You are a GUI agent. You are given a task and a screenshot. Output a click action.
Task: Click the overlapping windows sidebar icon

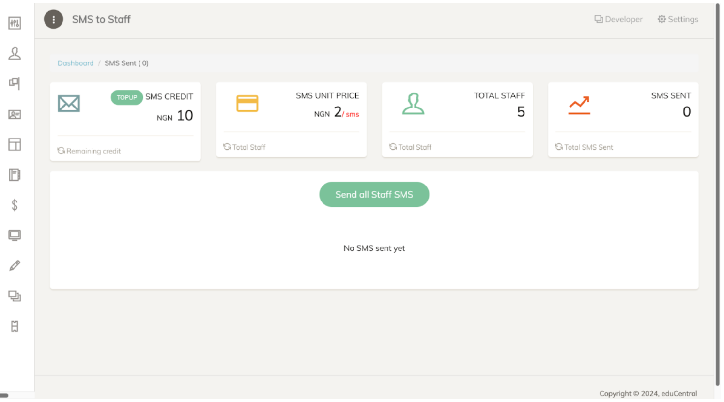[15, 296]
